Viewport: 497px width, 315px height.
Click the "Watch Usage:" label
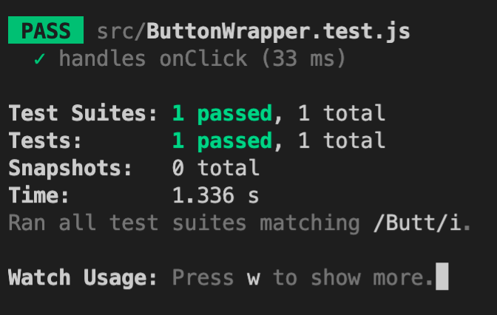(83, 277)
